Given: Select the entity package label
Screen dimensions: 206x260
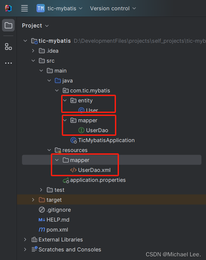Looking at the screenshot, I should click(85, 101).
